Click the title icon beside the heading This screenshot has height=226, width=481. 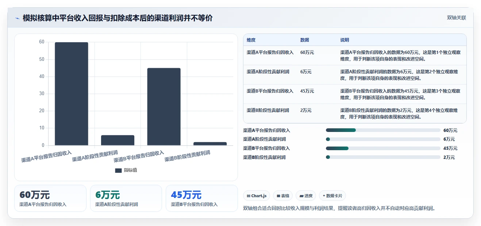click(17, 18)
